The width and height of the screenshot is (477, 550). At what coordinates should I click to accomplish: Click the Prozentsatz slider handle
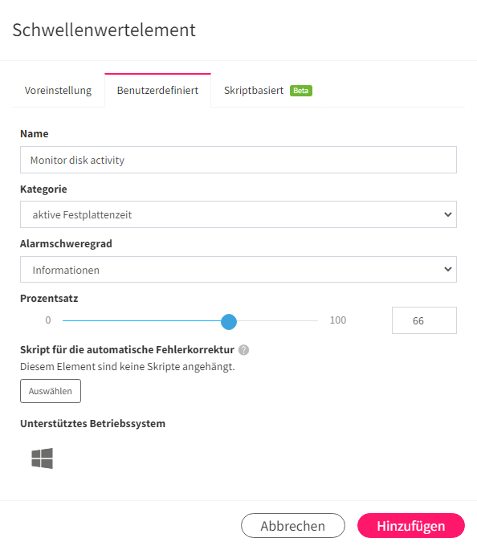pyautogui.click(x=229, y=322)
